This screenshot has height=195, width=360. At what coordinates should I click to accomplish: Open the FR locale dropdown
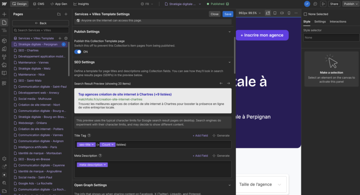pos(147,4)
